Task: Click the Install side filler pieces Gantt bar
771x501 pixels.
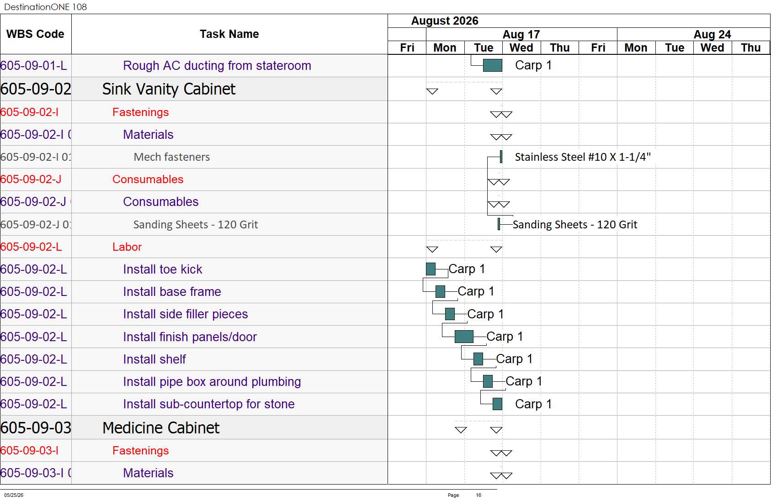Action: coord(450,314)
